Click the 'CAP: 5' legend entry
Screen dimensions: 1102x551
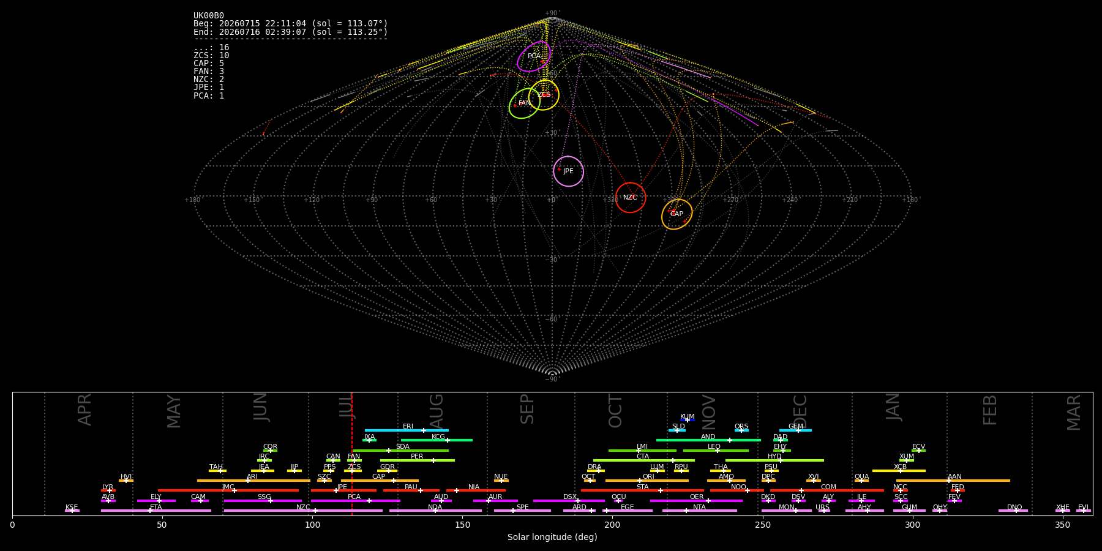[209, 64]
